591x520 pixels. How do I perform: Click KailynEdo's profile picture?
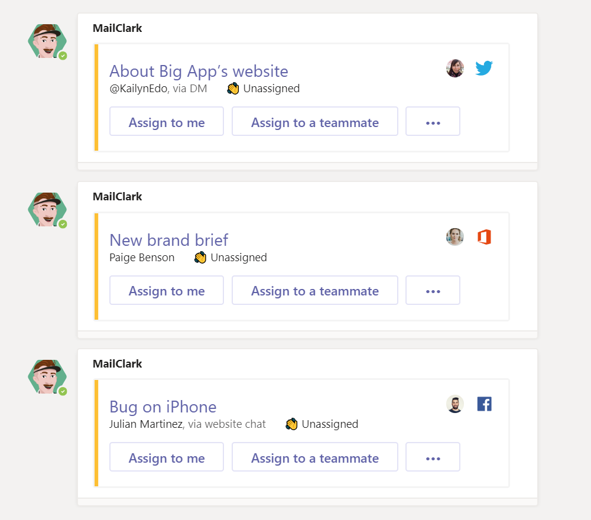point(455,68)
